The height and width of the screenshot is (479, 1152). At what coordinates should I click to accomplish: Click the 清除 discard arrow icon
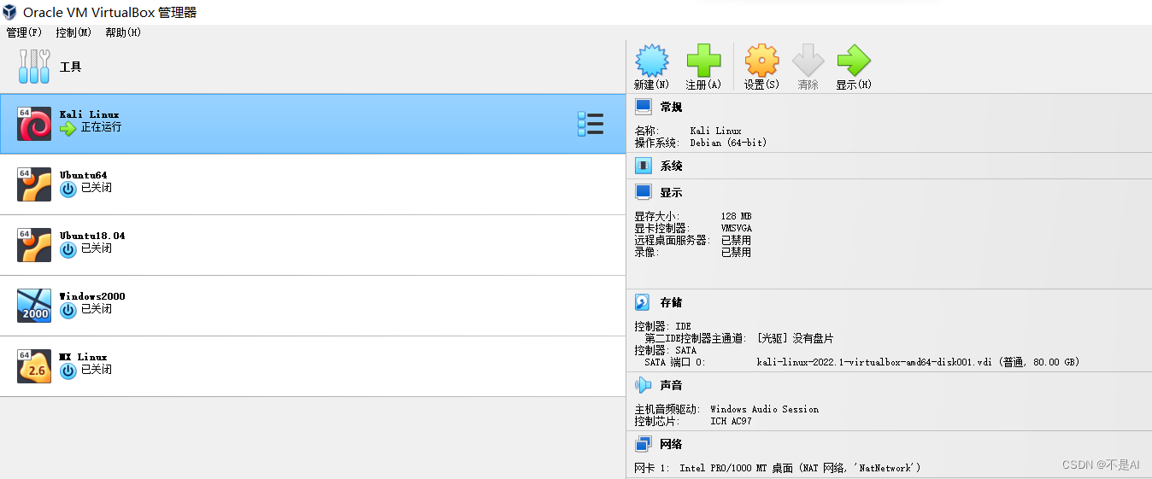click(x=808, y=61)
